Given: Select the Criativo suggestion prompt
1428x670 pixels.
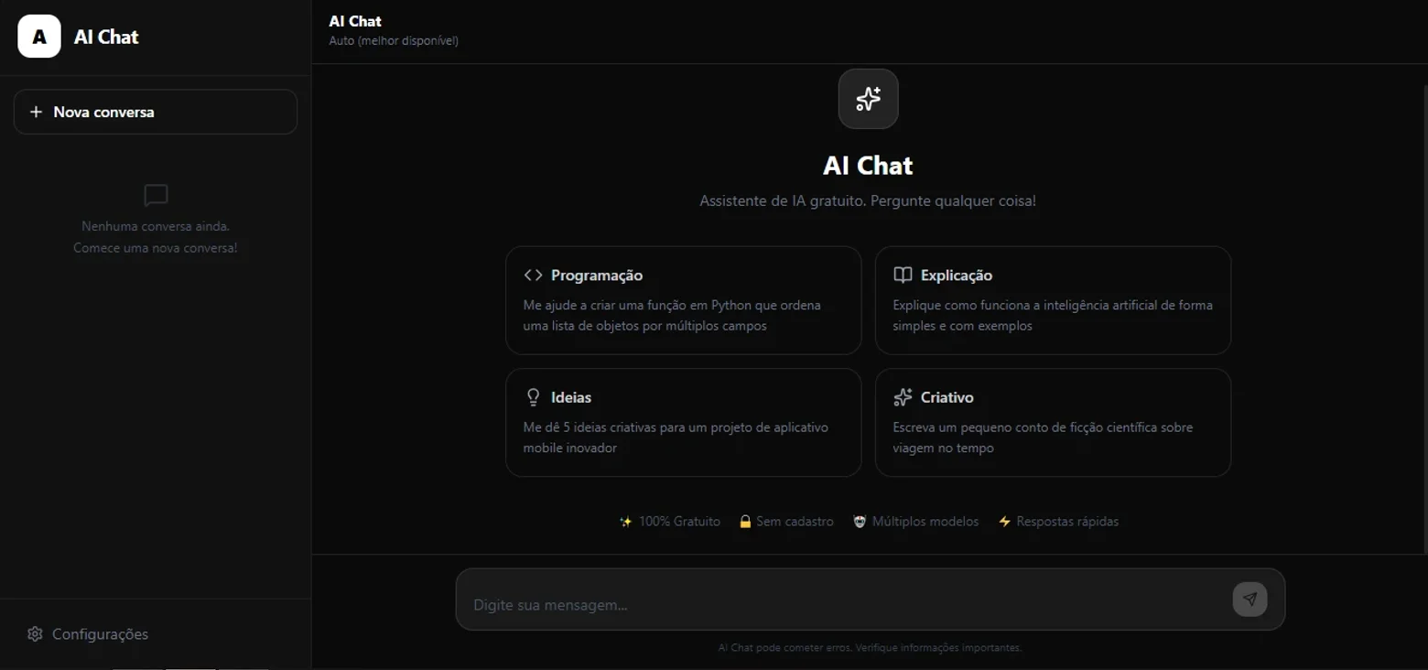Looking at the screenshot, I should tap(1053, 422).
